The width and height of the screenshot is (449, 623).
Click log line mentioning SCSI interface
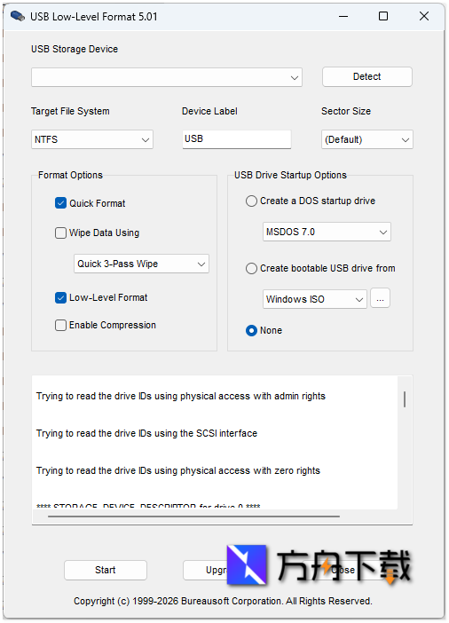[x=146, y=433]
